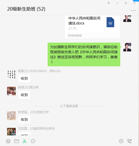Click 收到 reply from 杨夏云

[x=24, y=78]
